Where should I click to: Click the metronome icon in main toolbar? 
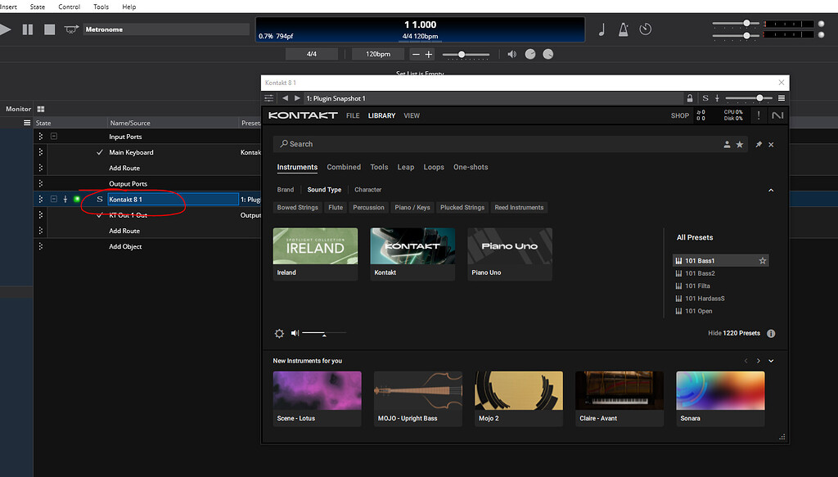pos(623,29)
